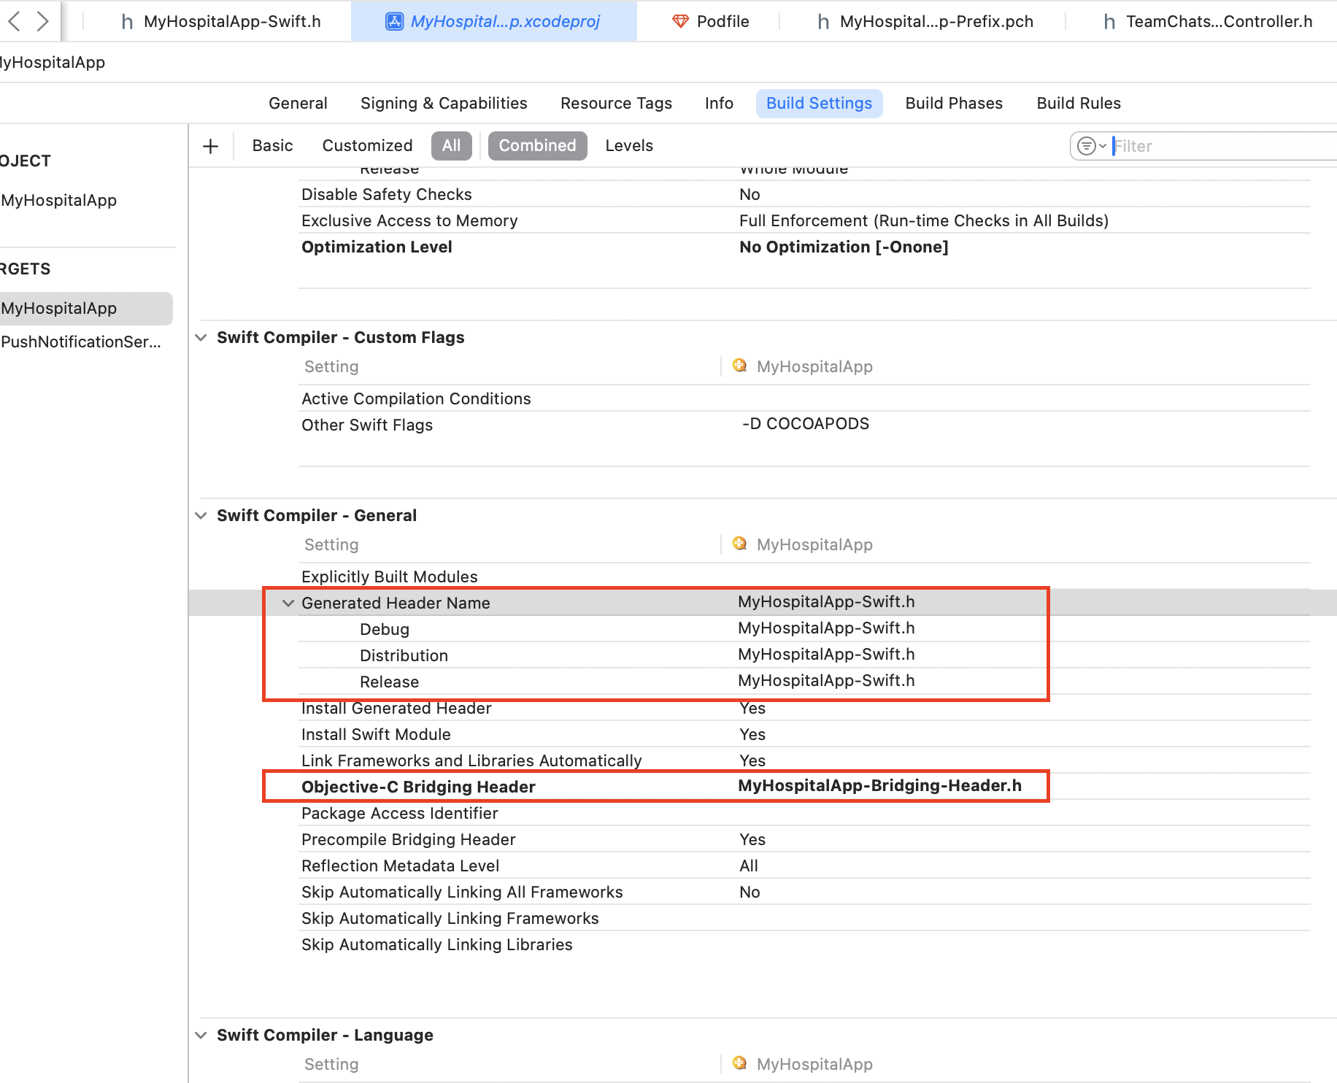
Task: Collapse Swift Compiler - Language section
Action: coord(201,1035)
